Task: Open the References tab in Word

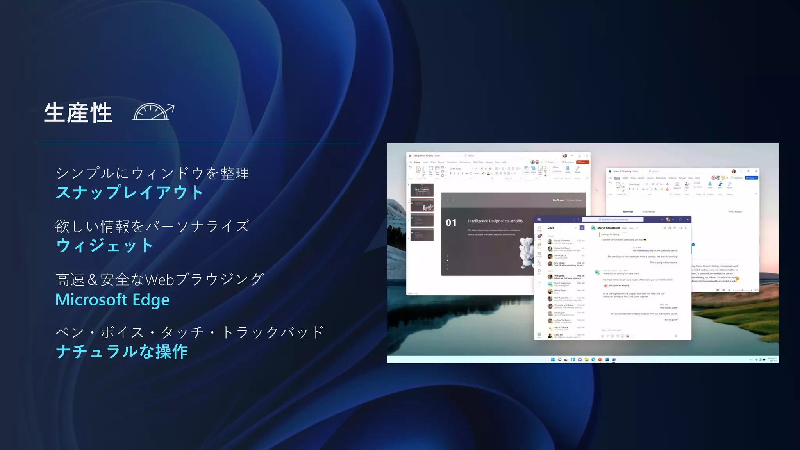Action: tap(661, 178)
